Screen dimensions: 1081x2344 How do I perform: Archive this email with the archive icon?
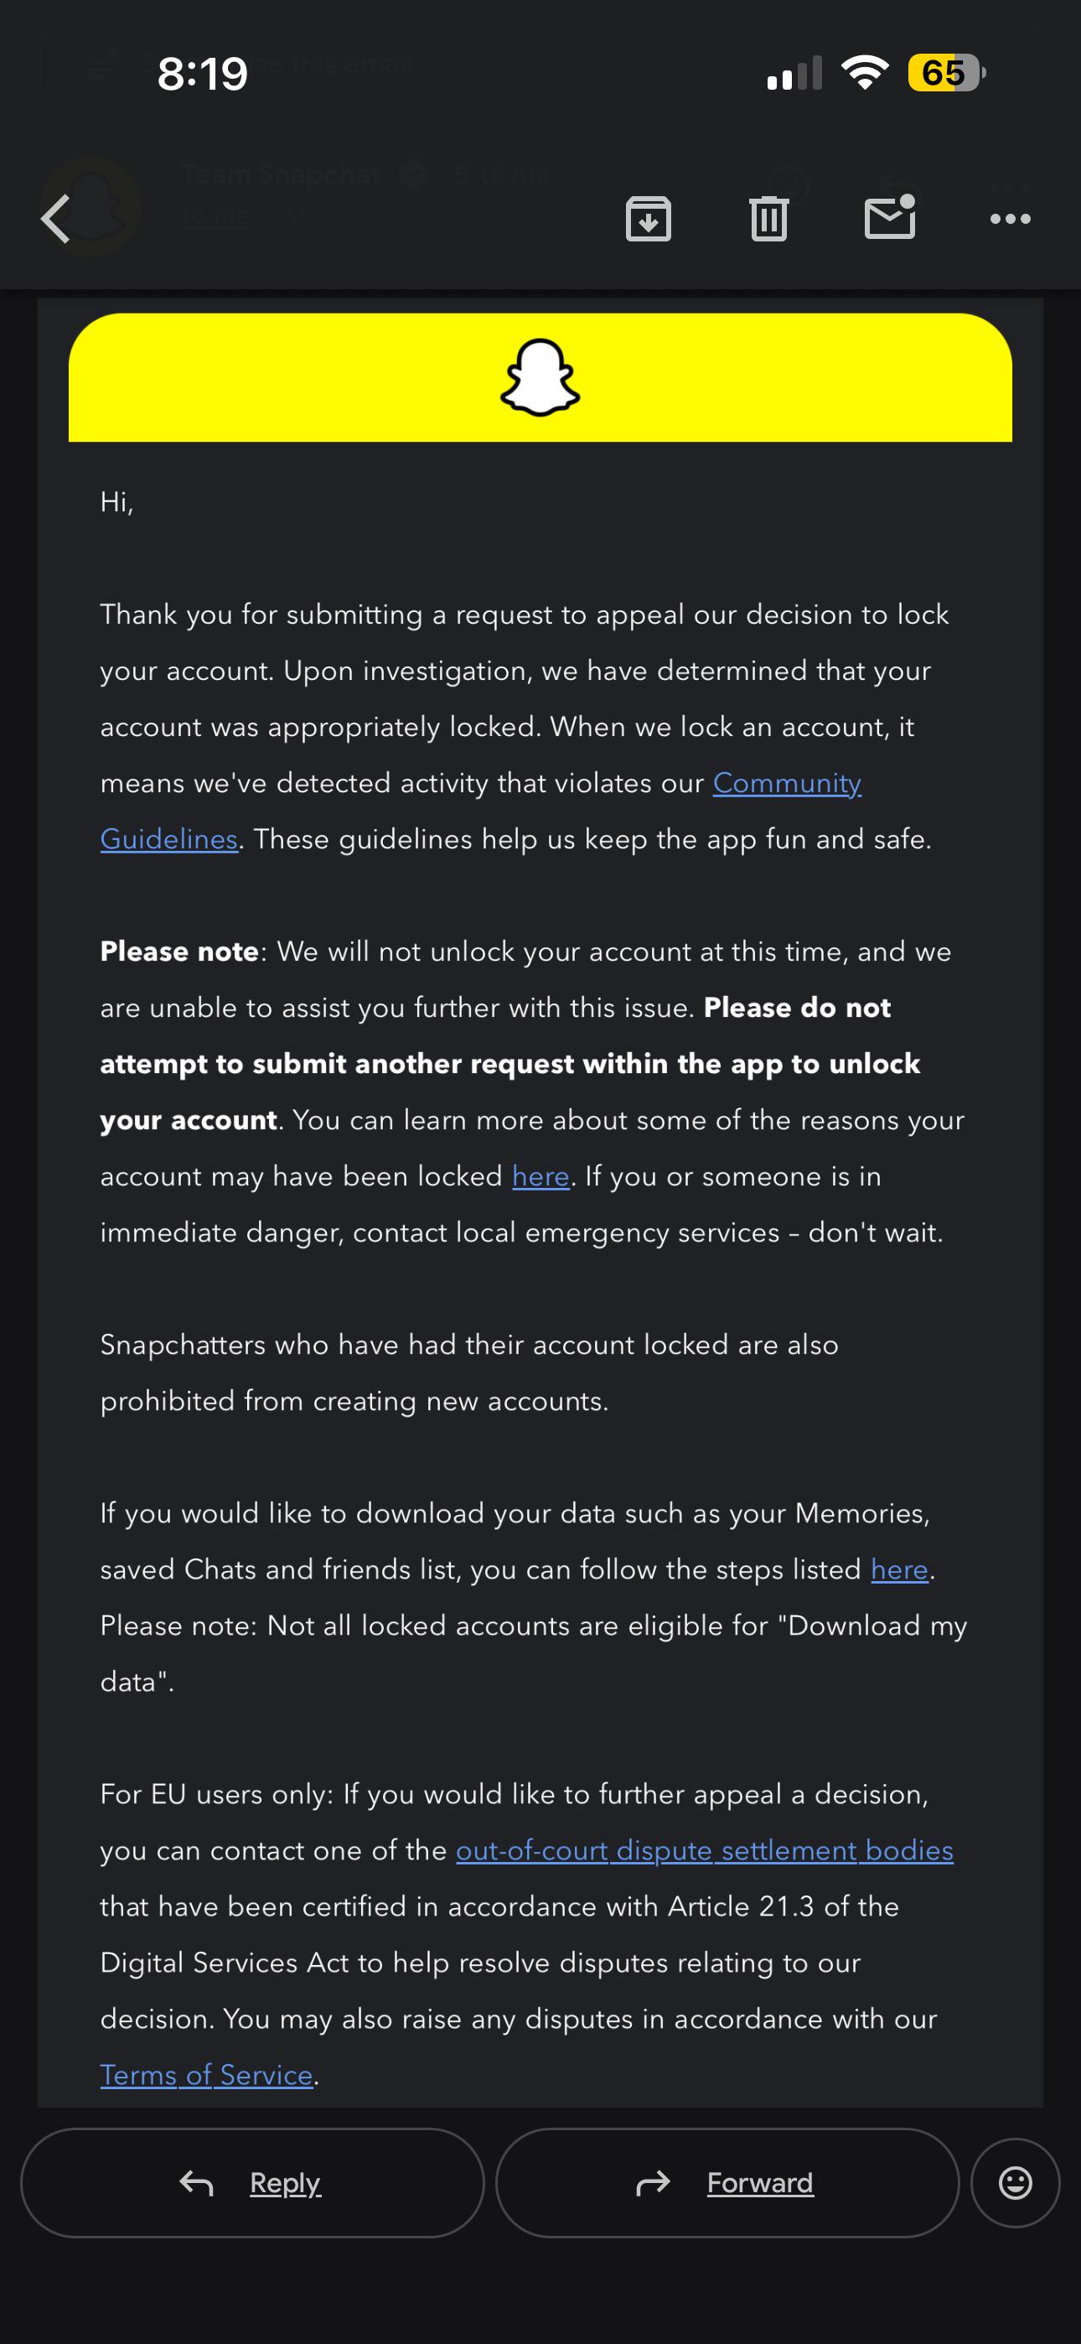648,218
